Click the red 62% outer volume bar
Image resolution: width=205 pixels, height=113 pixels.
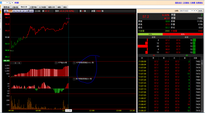tap(183, 34)
